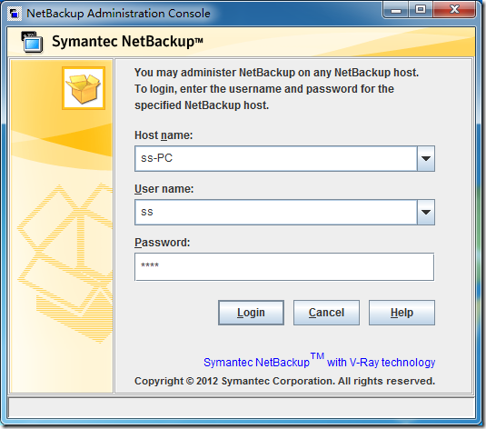Click Symantec NetBackup with V-Ray technology text

pyautogui.click(x=319, y=361)
